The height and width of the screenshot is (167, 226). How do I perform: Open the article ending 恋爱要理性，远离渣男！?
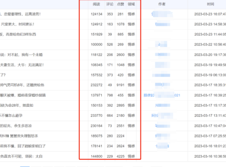coord(21,14)
